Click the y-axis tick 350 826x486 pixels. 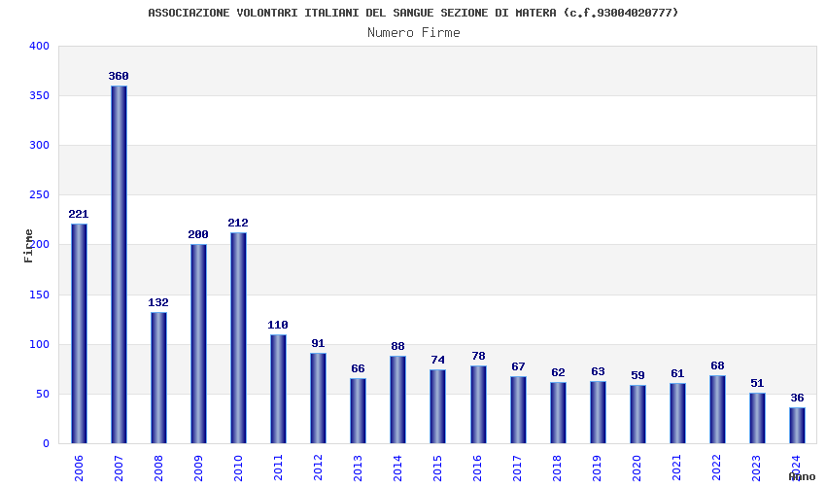39,96
